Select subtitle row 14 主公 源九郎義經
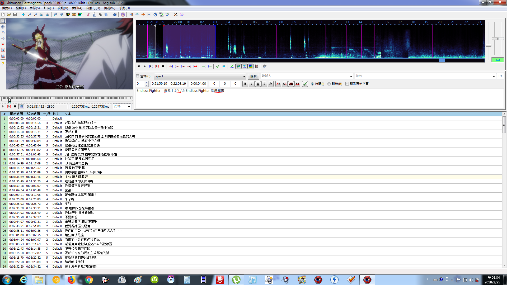Screen dimensions: 507x285 251,177
